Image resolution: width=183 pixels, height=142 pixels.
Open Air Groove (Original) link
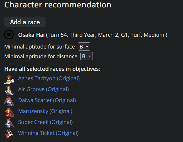(43, 89)
